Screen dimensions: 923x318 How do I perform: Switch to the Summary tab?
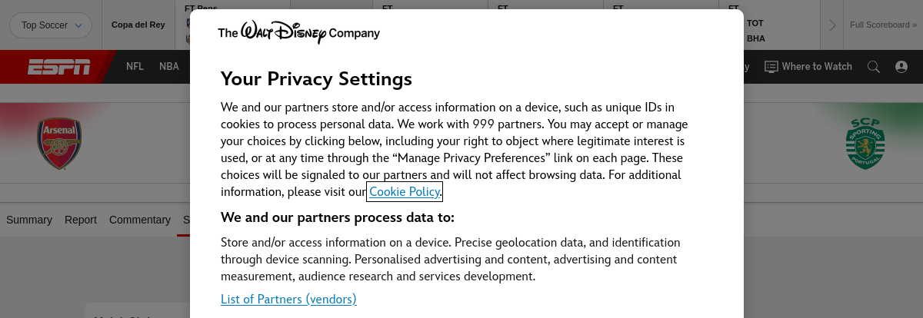pyautogui.click(x=29, y=220)
